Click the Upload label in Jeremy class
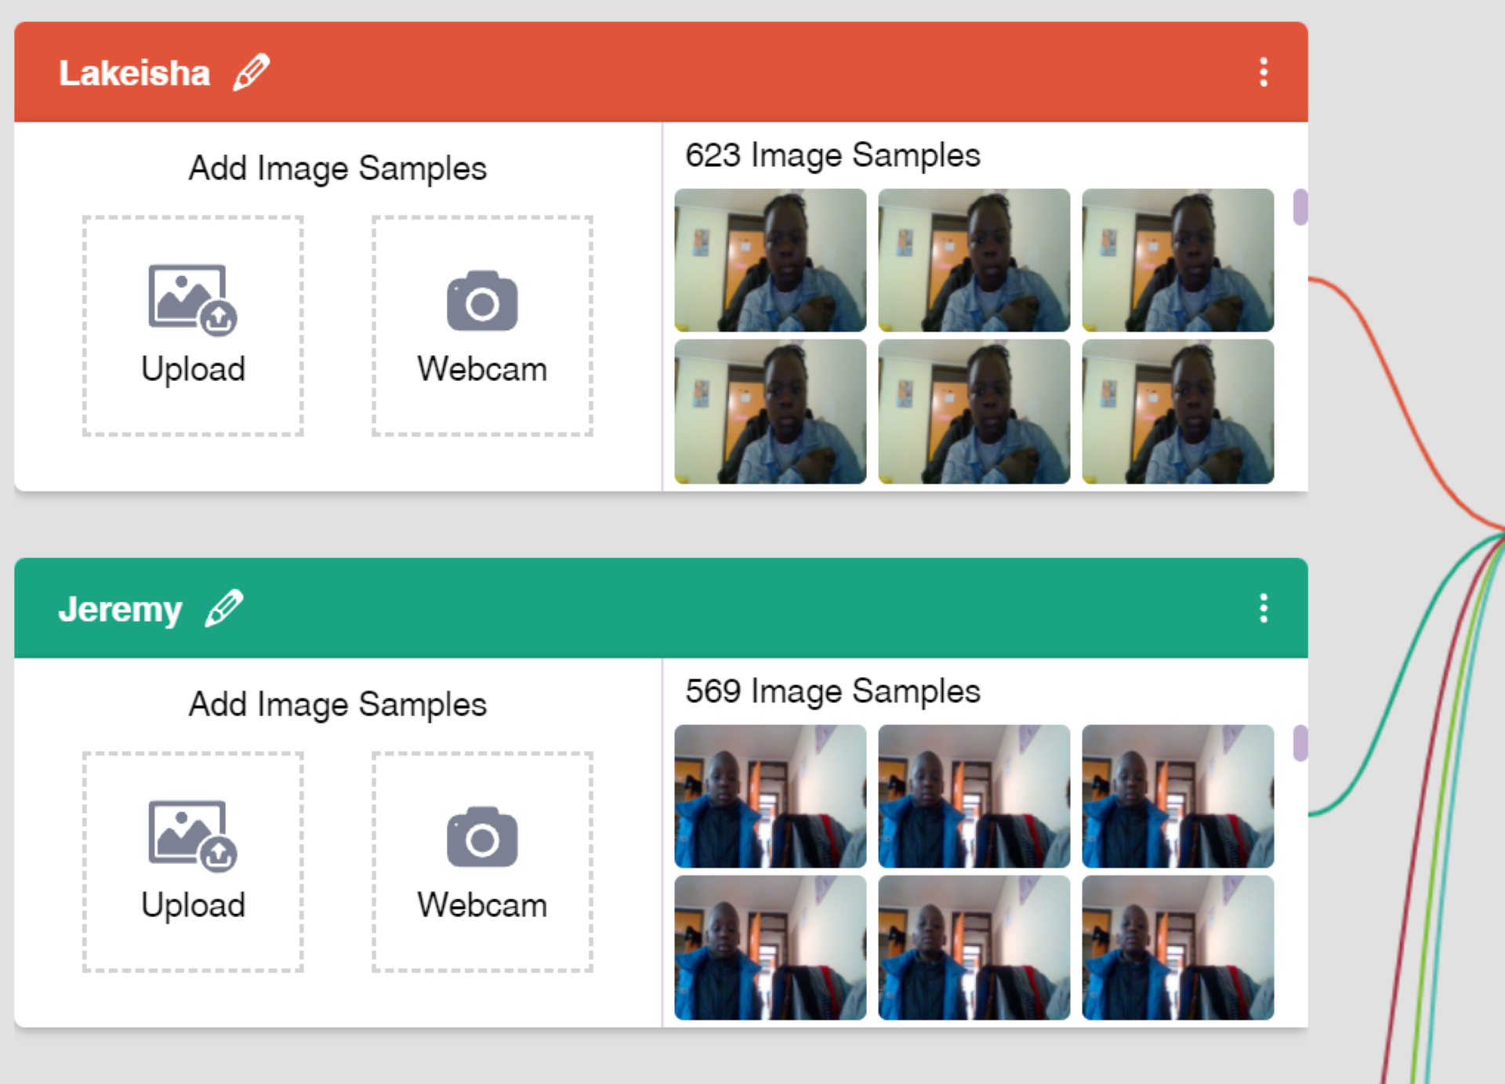The width and height of the screenshot is (1505, 1084). pos(193,905)
